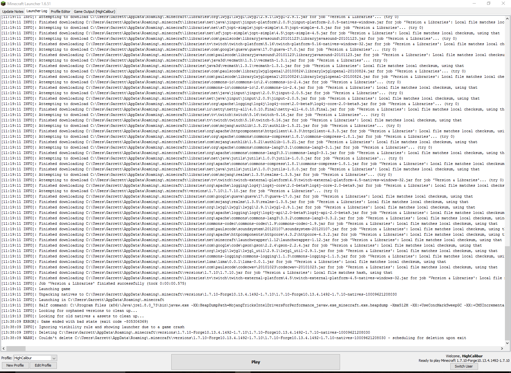Click the 'Looking for old natives & assets' line

(x=73, y=316)
